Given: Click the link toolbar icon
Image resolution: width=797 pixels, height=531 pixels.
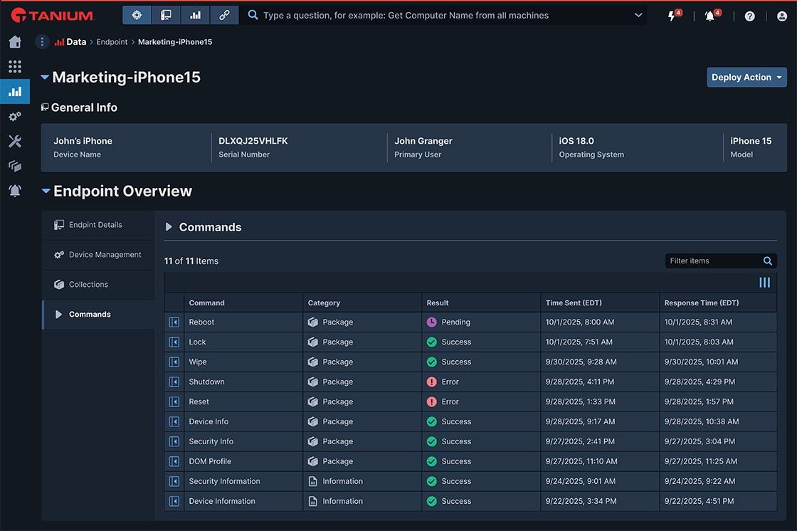Looking at the screenshot, I should click(224, 15).
